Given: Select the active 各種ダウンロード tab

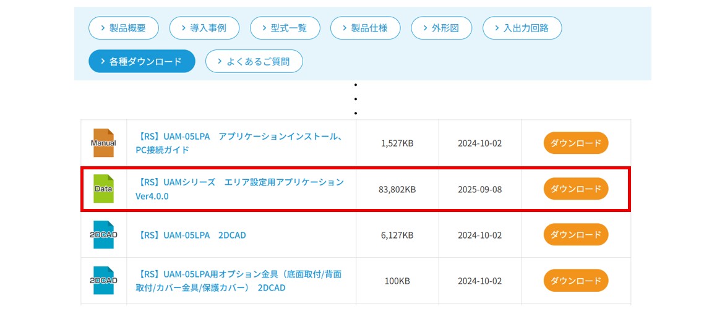Looking at the screenshot, I should coord(142,61).
